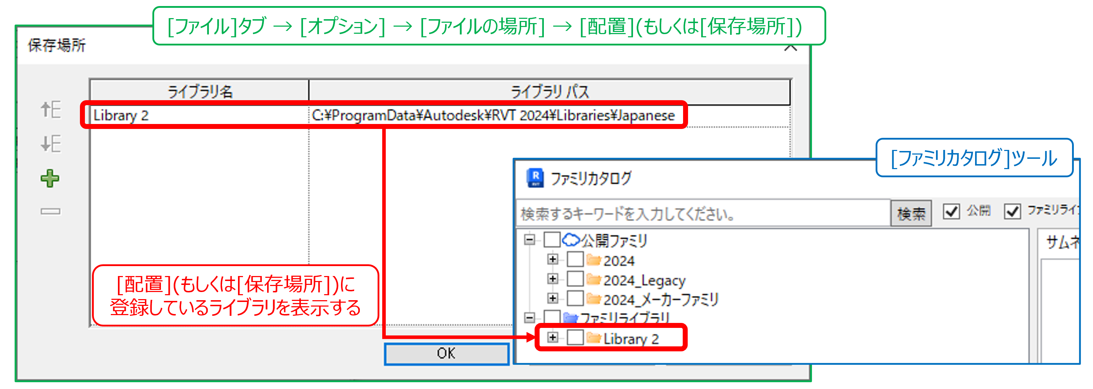Screen dimensions: 1093x389
Task: Click folder icon of 2024 node
Action: pyautogui.click(x=594, y=260)
